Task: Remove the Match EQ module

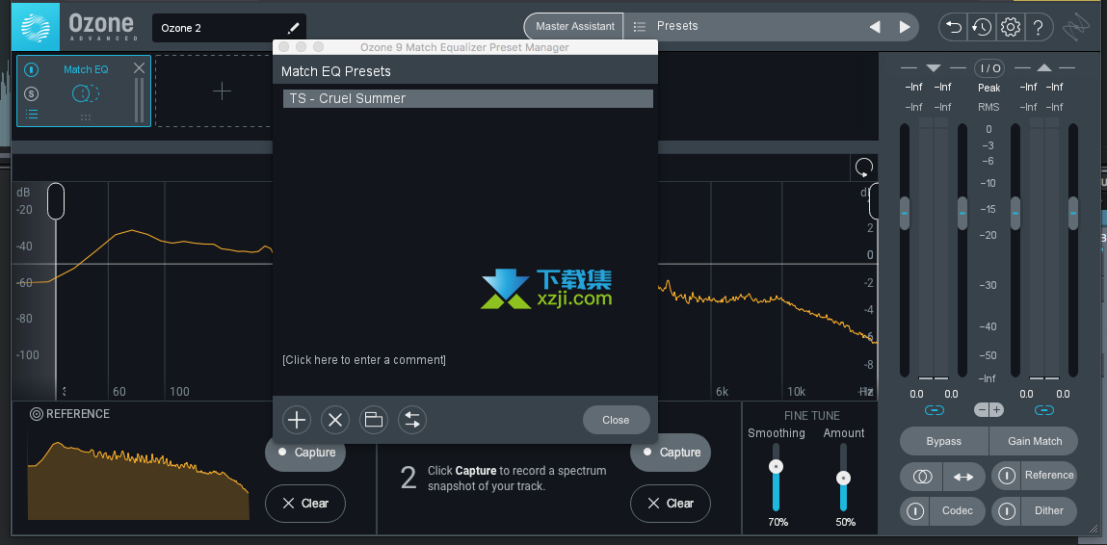Action: [139, 67]
